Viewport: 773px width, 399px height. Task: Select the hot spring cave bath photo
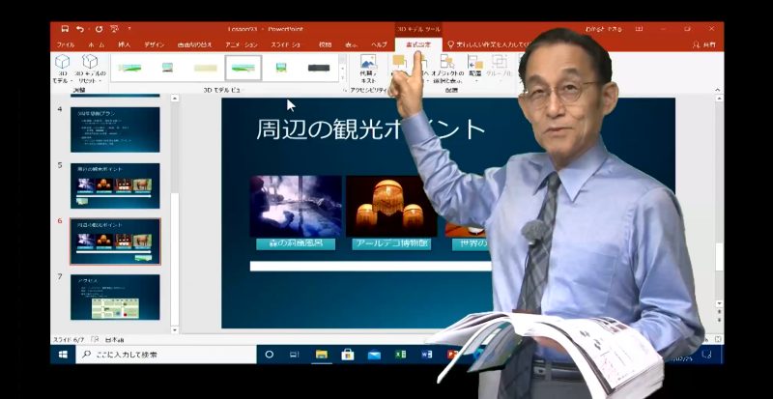[x=296, y=206]
